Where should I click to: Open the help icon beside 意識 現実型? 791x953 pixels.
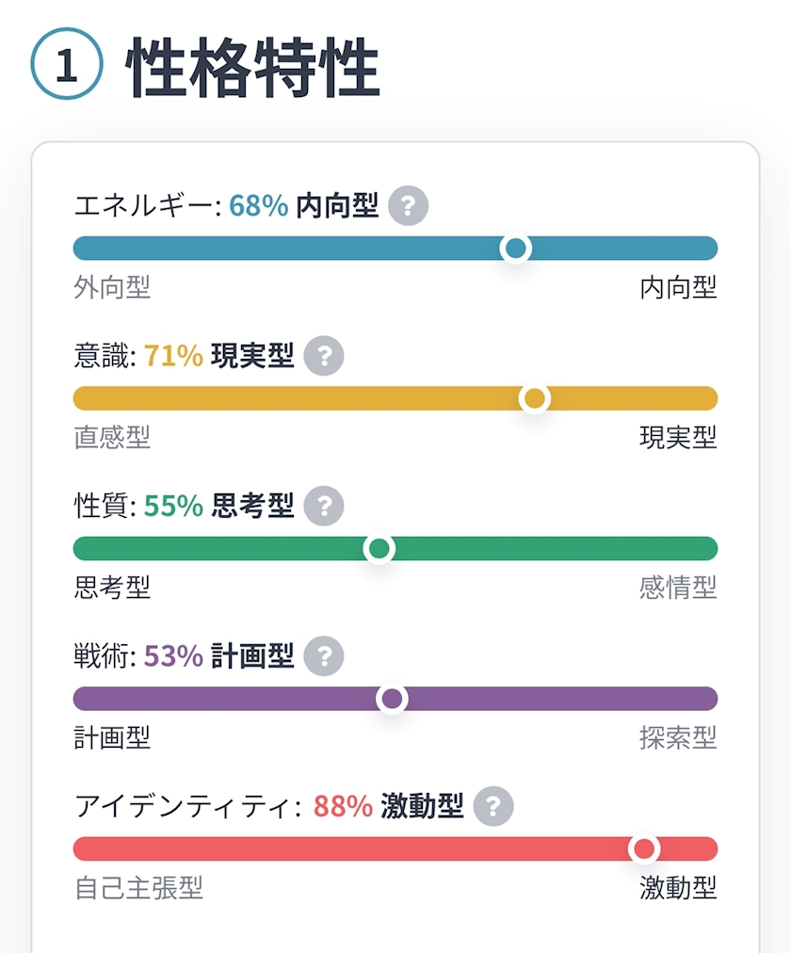click(324, 356)
